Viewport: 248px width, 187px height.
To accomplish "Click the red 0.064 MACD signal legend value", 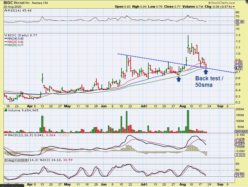I will (x=51, y=135).
